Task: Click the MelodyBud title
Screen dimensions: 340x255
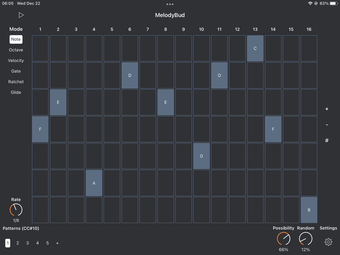Action: point(170,15)
